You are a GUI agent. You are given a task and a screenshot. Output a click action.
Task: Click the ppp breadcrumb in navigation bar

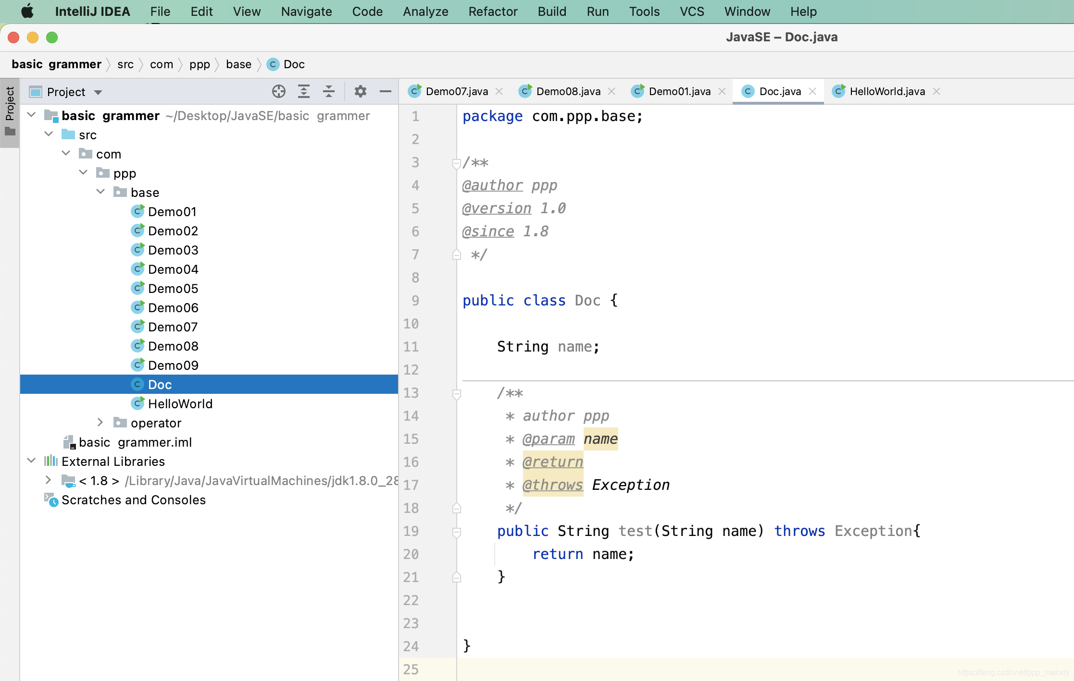coord(200,64)
